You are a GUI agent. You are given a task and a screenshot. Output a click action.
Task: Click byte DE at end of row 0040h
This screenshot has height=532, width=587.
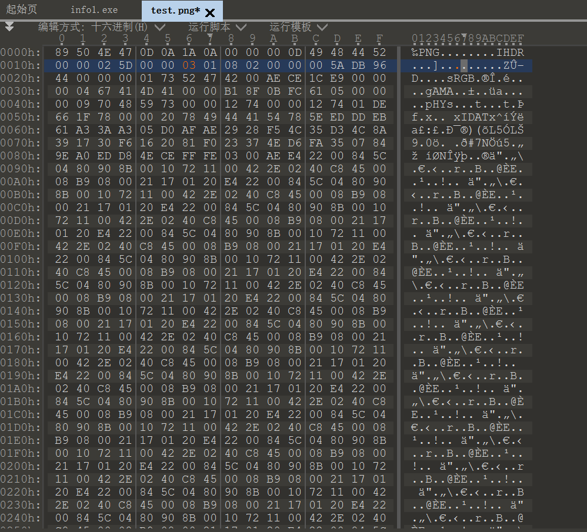pos(379,104)
